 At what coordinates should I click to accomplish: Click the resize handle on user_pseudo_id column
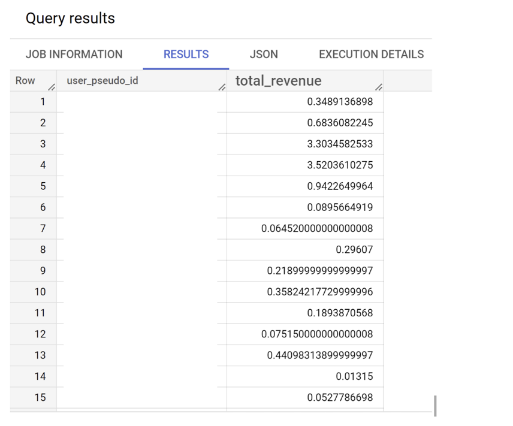coord(222,87)
